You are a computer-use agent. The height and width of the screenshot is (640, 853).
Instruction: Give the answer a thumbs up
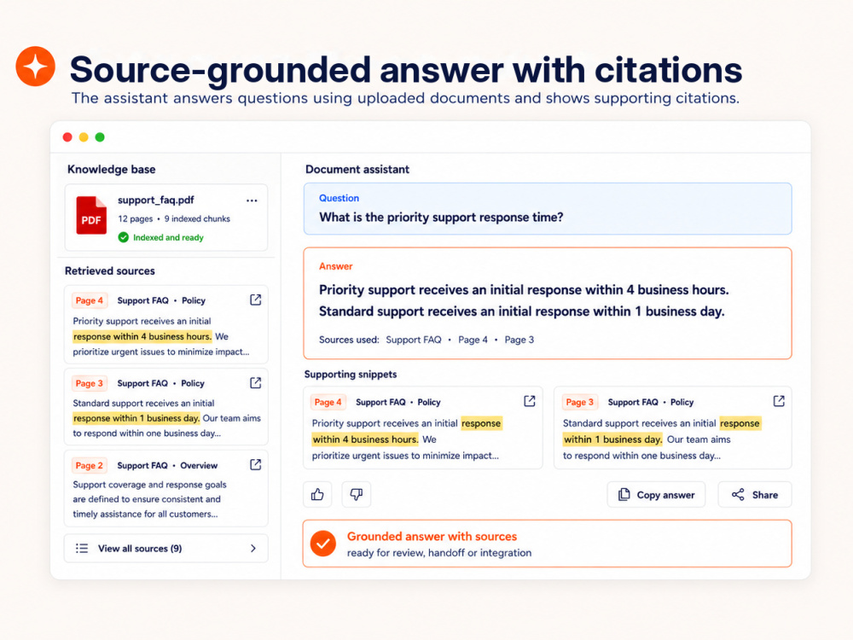pyautogui.click(x=317, y=495)
